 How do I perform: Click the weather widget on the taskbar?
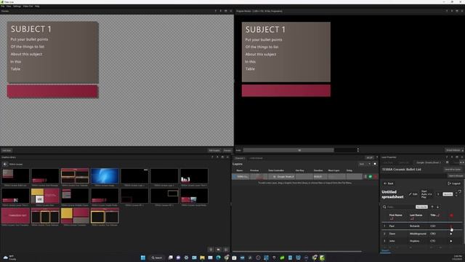coord(9,258)
